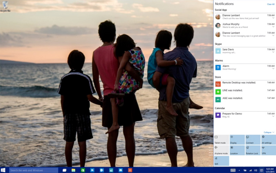Collapse the quick actions panel
Image resolution: width=276 pixels, height=173 pixels.
click(269, 132)
